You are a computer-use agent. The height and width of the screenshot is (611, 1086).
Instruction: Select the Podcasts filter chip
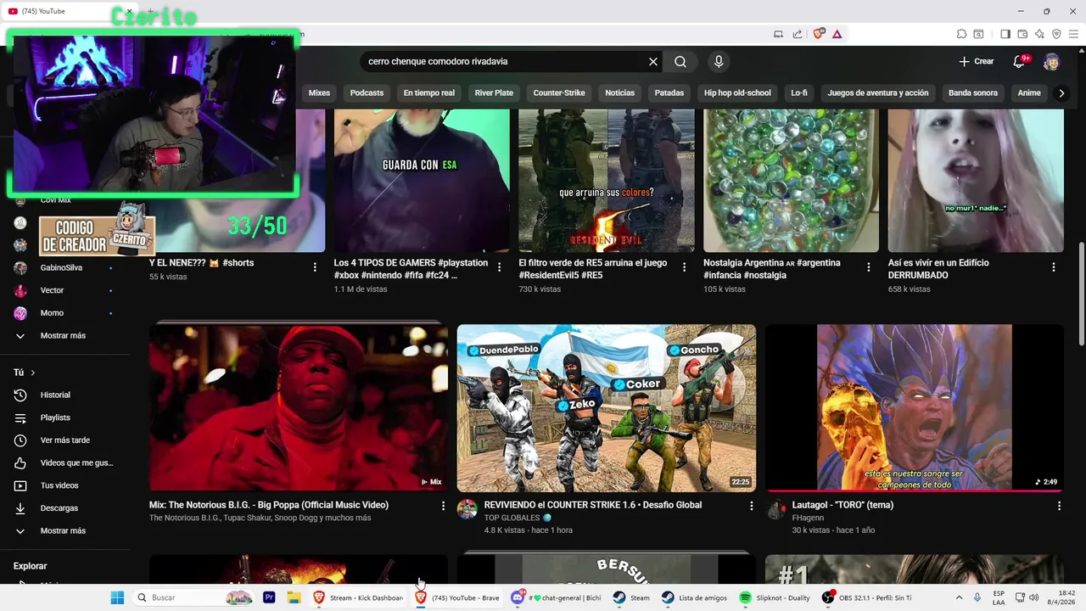[367, 92]
